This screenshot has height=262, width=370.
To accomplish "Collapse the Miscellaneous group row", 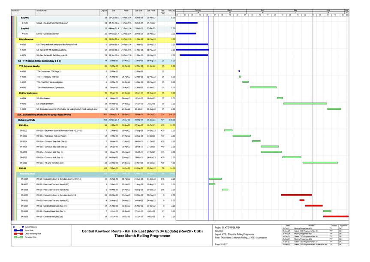I will [x=27, y=39].
